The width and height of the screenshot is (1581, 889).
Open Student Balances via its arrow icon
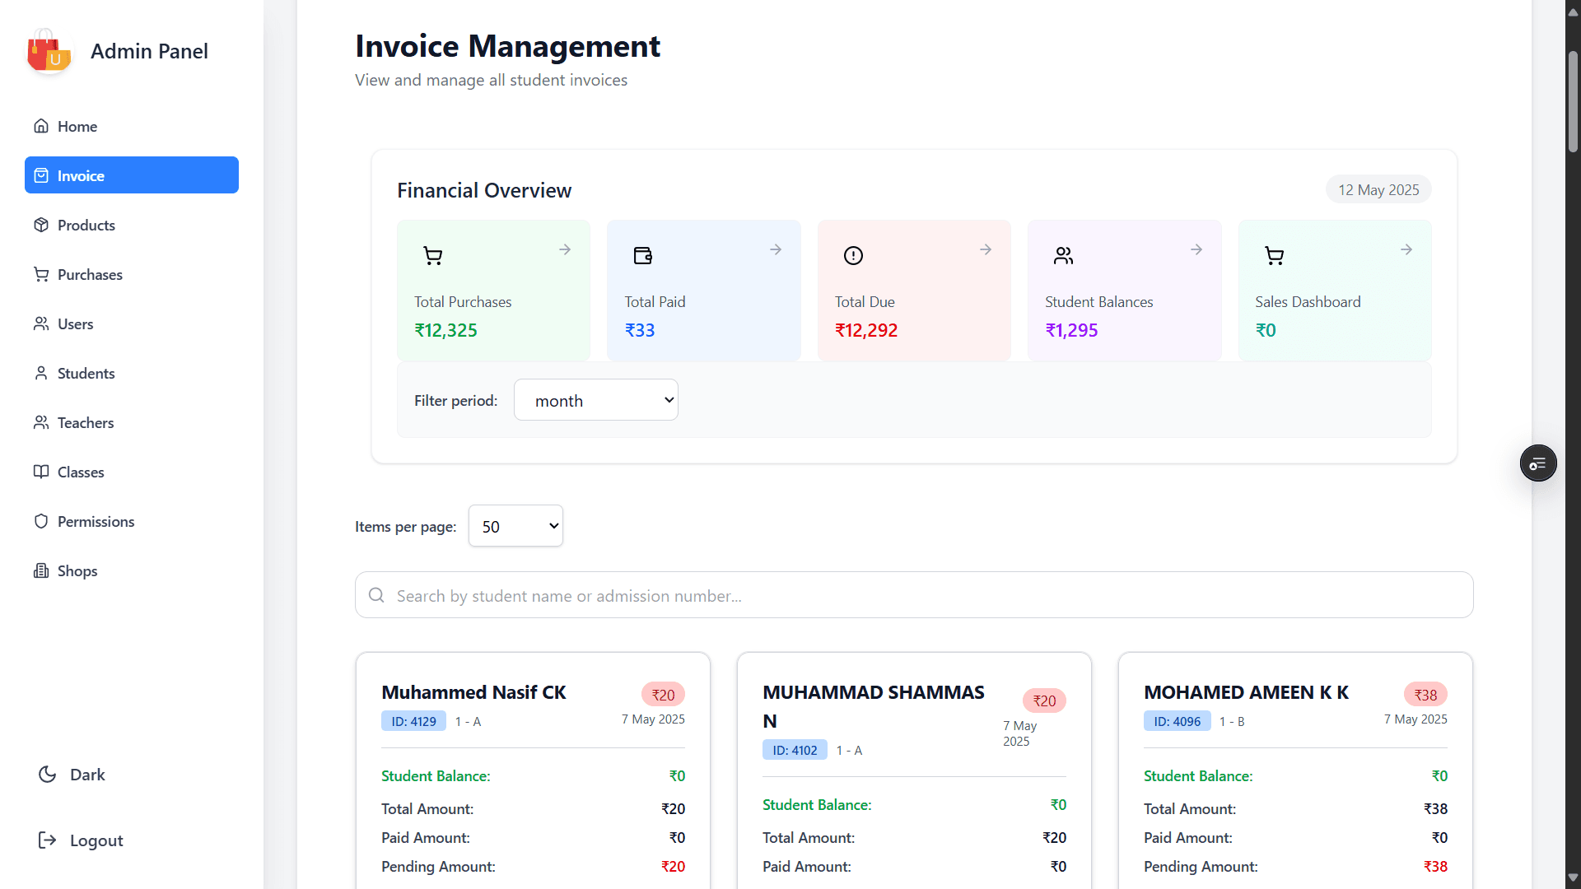tap(1196, 249)
